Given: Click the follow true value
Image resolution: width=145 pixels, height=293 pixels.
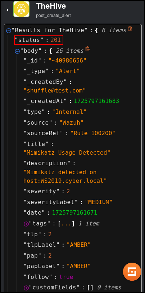Looking at the screenshot, I should (x=66, y=277).
